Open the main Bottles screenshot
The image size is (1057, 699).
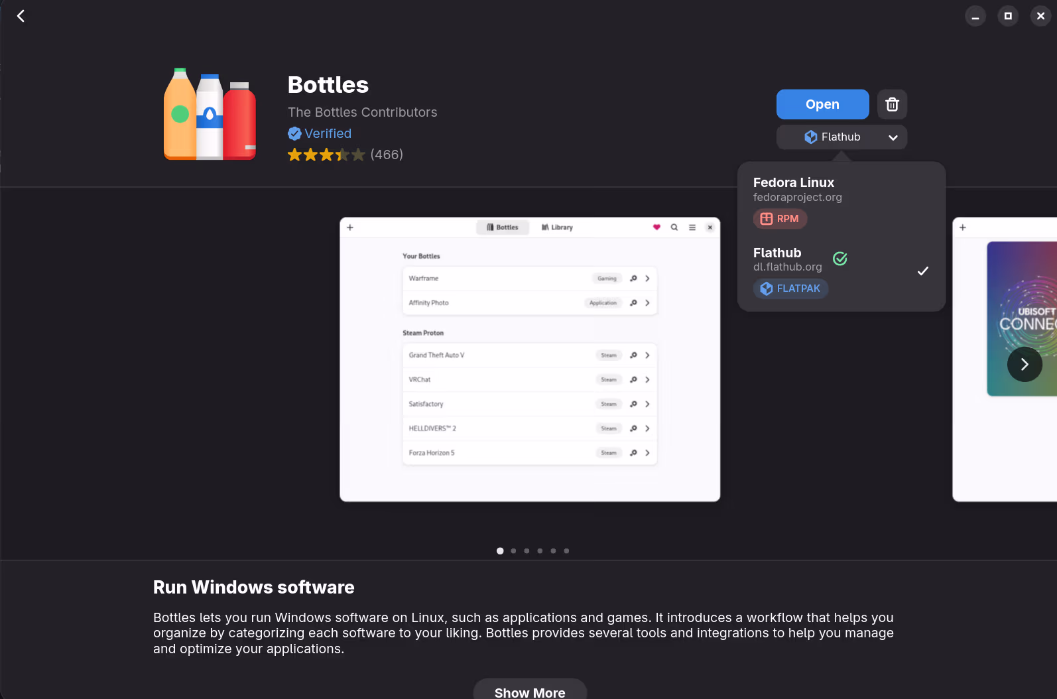pyautogui.click(x=530, y=359)
